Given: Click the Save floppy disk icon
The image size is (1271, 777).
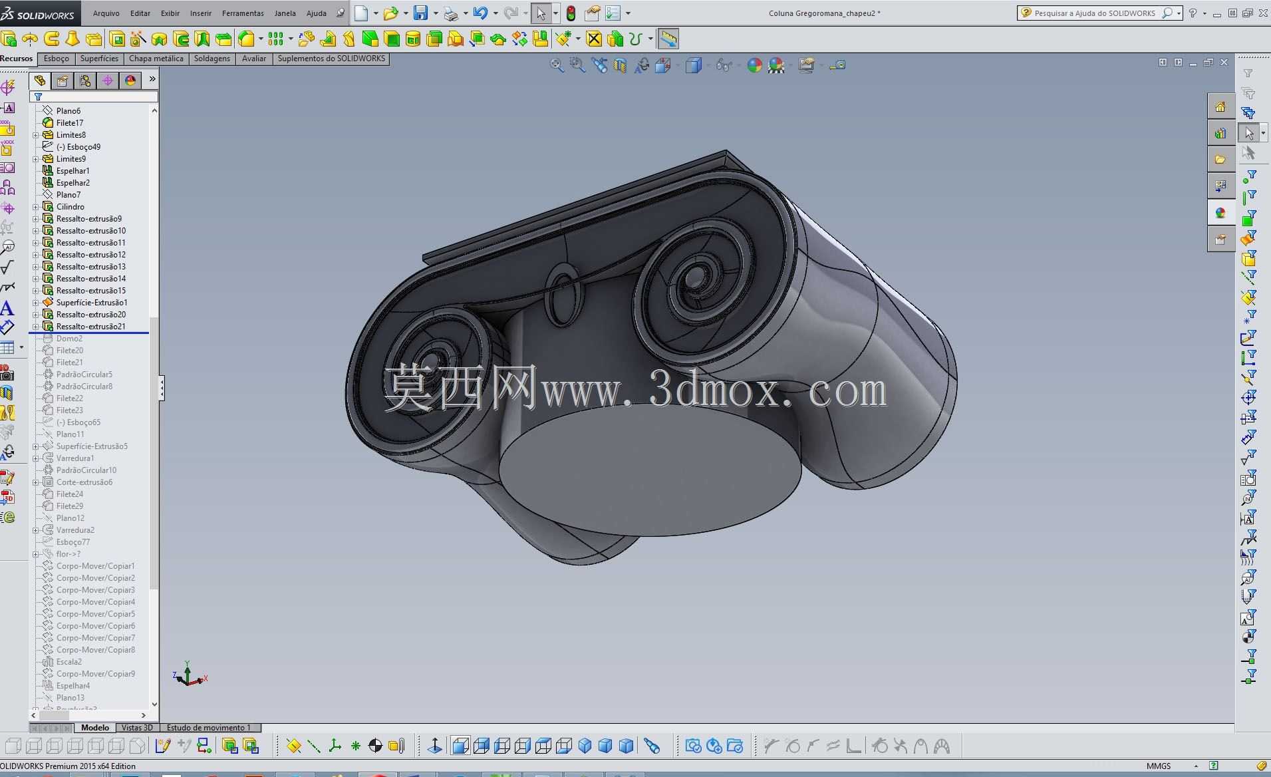Looking at the screenshot, I should point(420,13).
